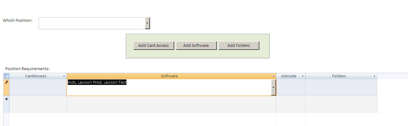408x126 pixels.
Task: Click inside the Which Position combo box
Action: tap(92, 23)
